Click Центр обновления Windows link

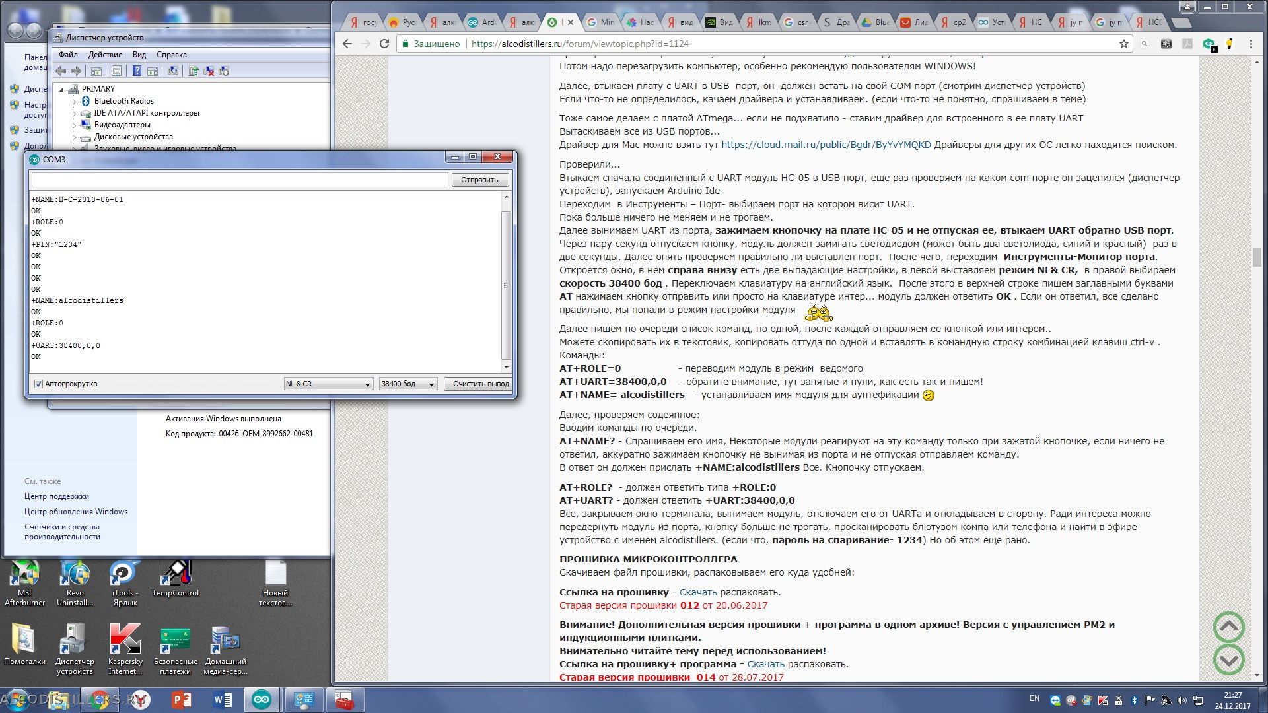[x=76, y=512]
